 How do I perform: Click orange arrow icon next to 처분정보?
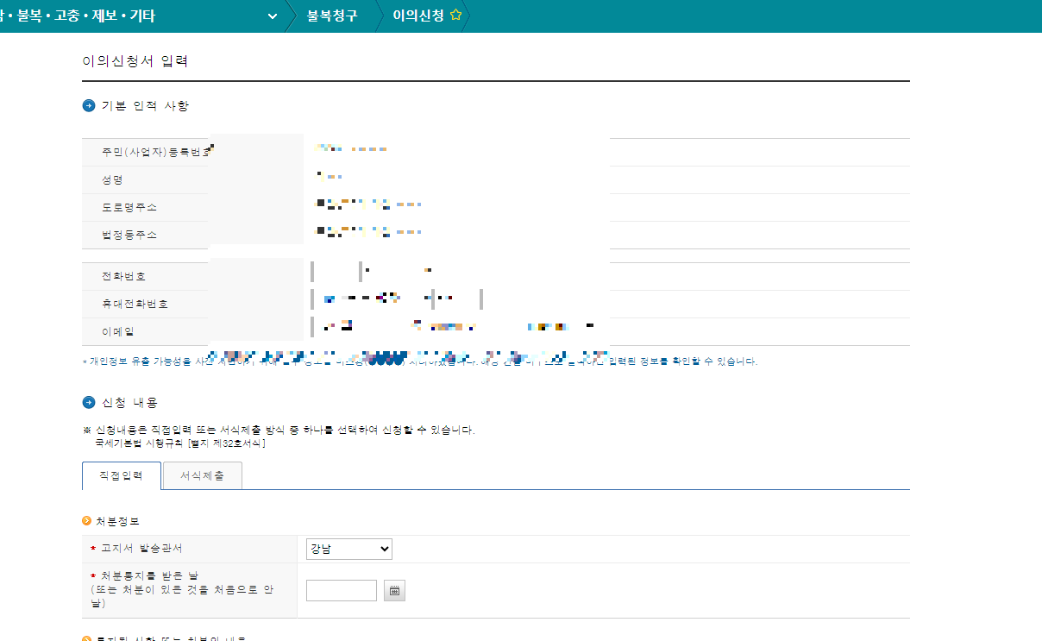(x=87, y=520)
